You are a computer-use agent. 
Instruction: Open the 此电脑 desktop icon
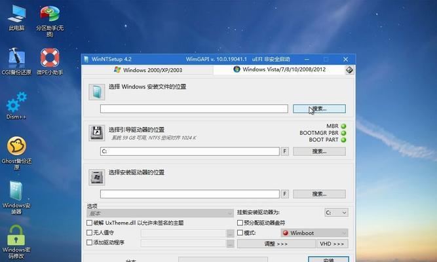pyautogui.click(x=16, y=17)
